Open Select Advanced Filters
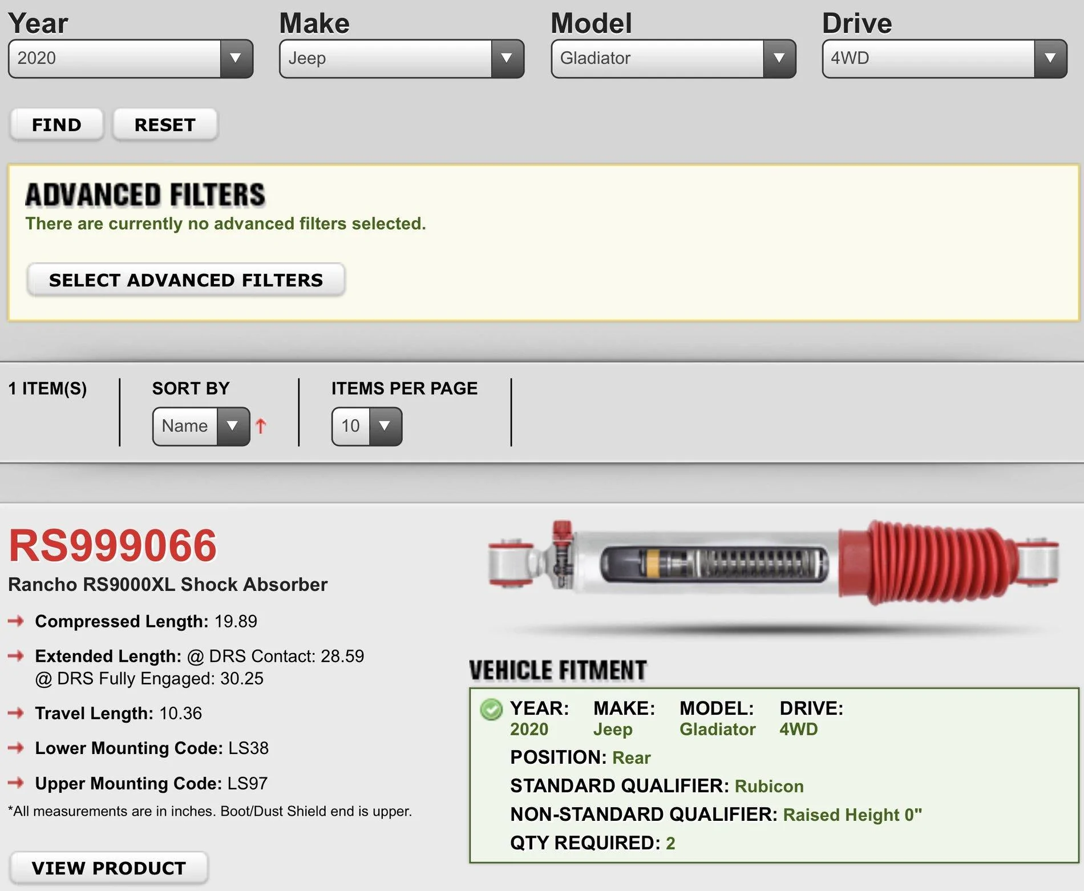The height and width of the screenshot is (891, 1084). point(186,280)
